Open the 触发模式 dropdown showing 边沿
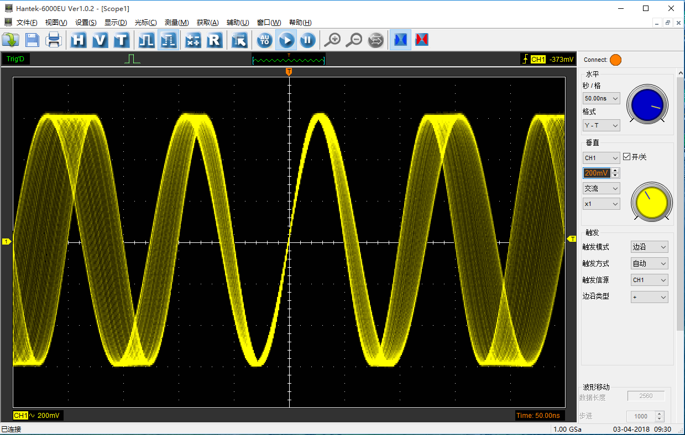The height and width of the screenshot is (435, 685). click(x=649, y=247)
